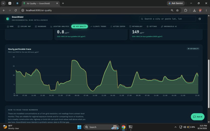Open the Windows Start menu

click(x=79, y=127)
